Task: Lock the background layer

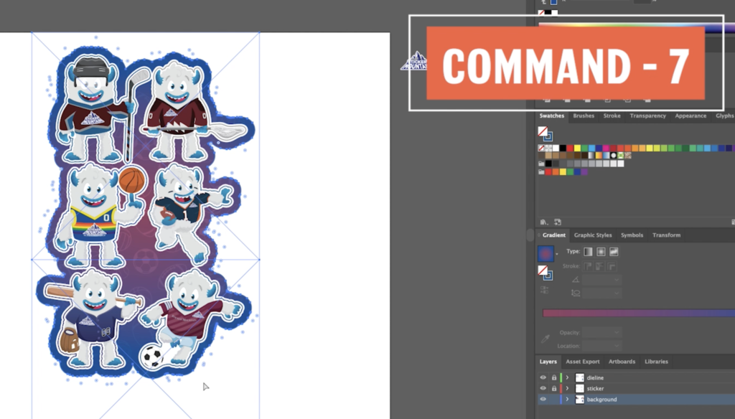Action: [554, 400]
